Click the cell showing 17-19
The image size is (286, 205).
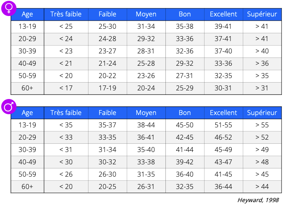click(x=107, y=88)
